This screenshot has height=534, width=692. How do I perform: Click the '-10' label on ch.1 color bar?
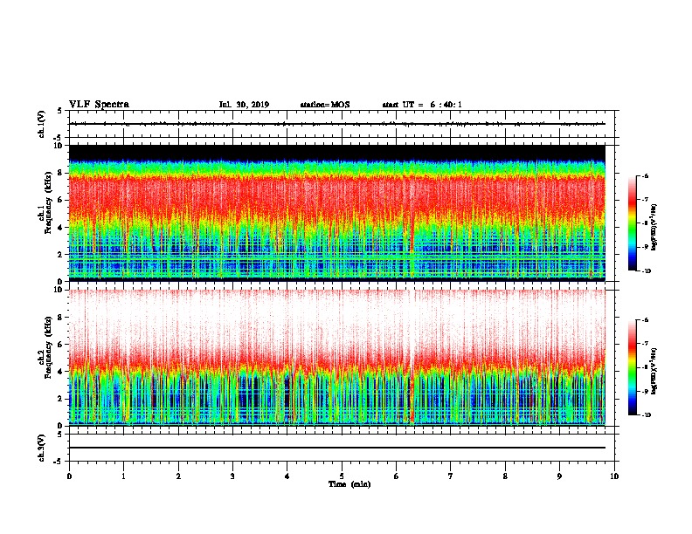[646, 271]
